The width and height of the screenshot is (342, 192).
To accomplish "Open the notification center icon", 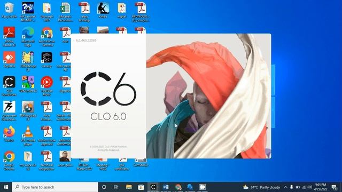I will click(334, 187).
